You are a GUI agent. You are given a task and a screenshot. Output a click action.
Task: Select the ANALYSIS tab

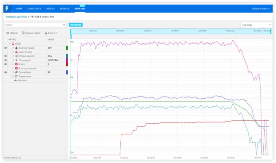[80, 8]
